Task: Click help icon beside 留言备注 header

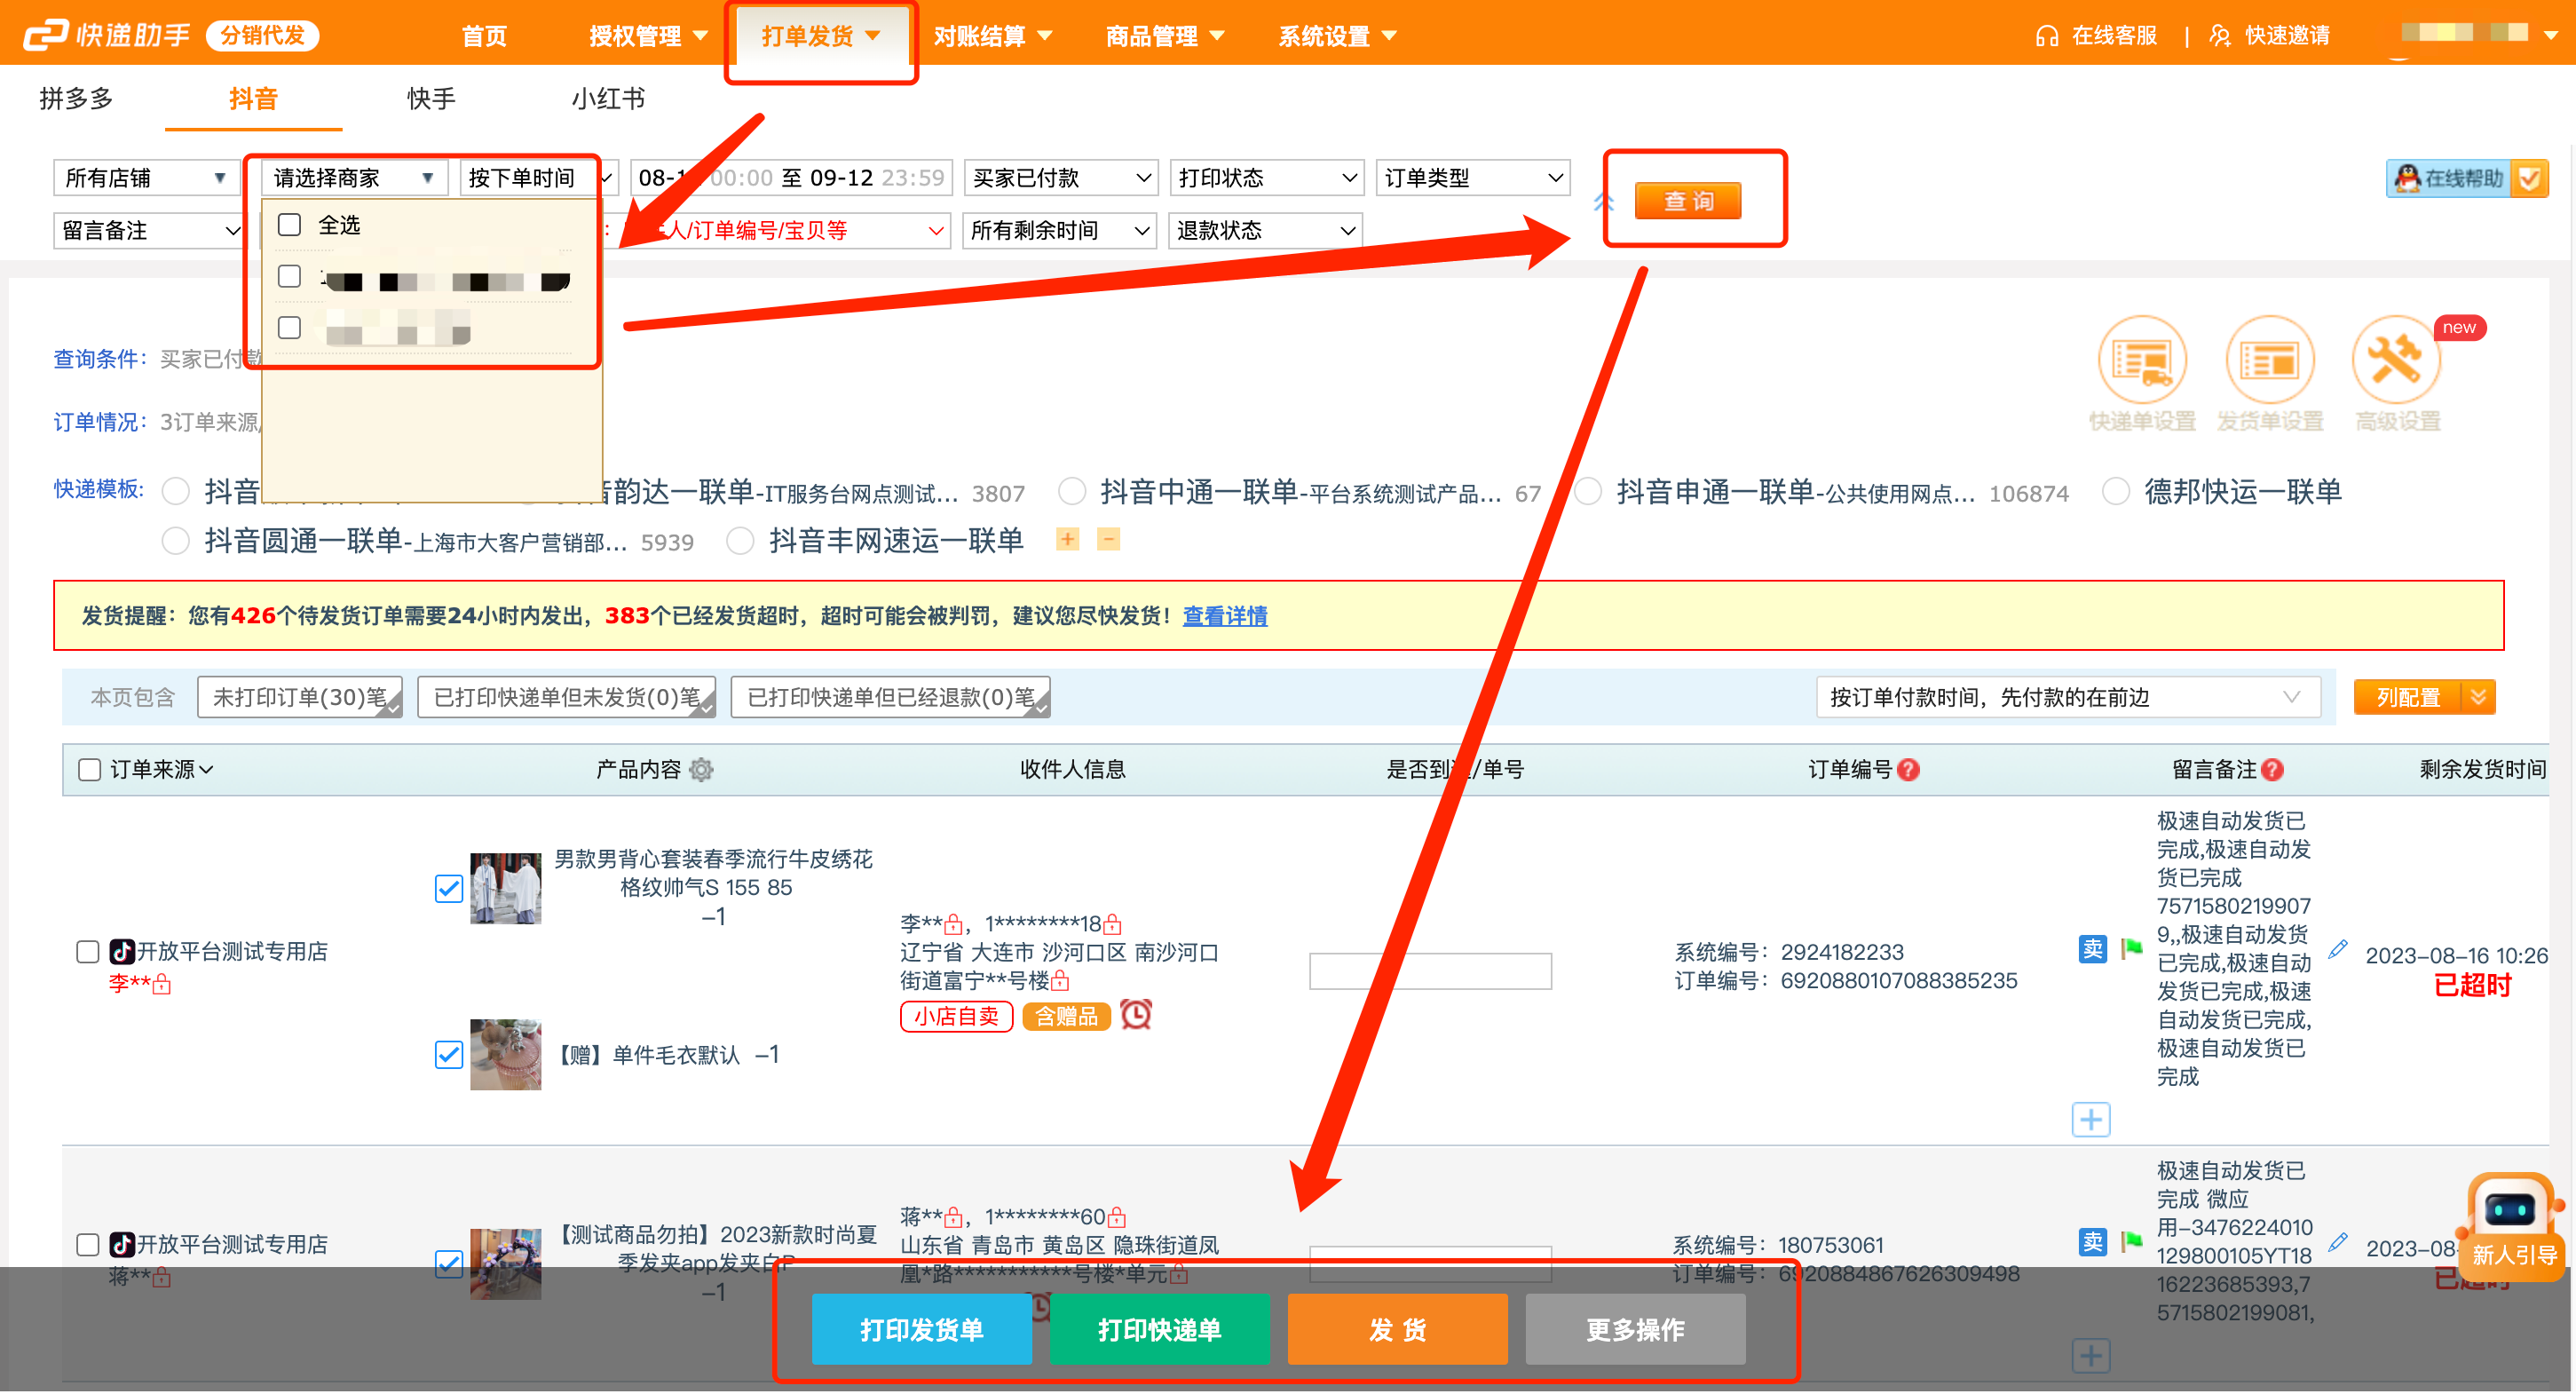Action: point(2272,769)
